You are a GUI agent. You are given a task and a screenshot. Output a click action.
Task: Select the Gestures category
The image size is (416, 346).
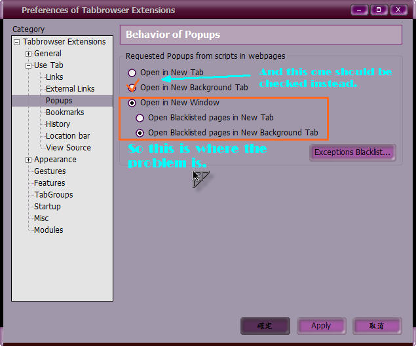tap(50, 171)
